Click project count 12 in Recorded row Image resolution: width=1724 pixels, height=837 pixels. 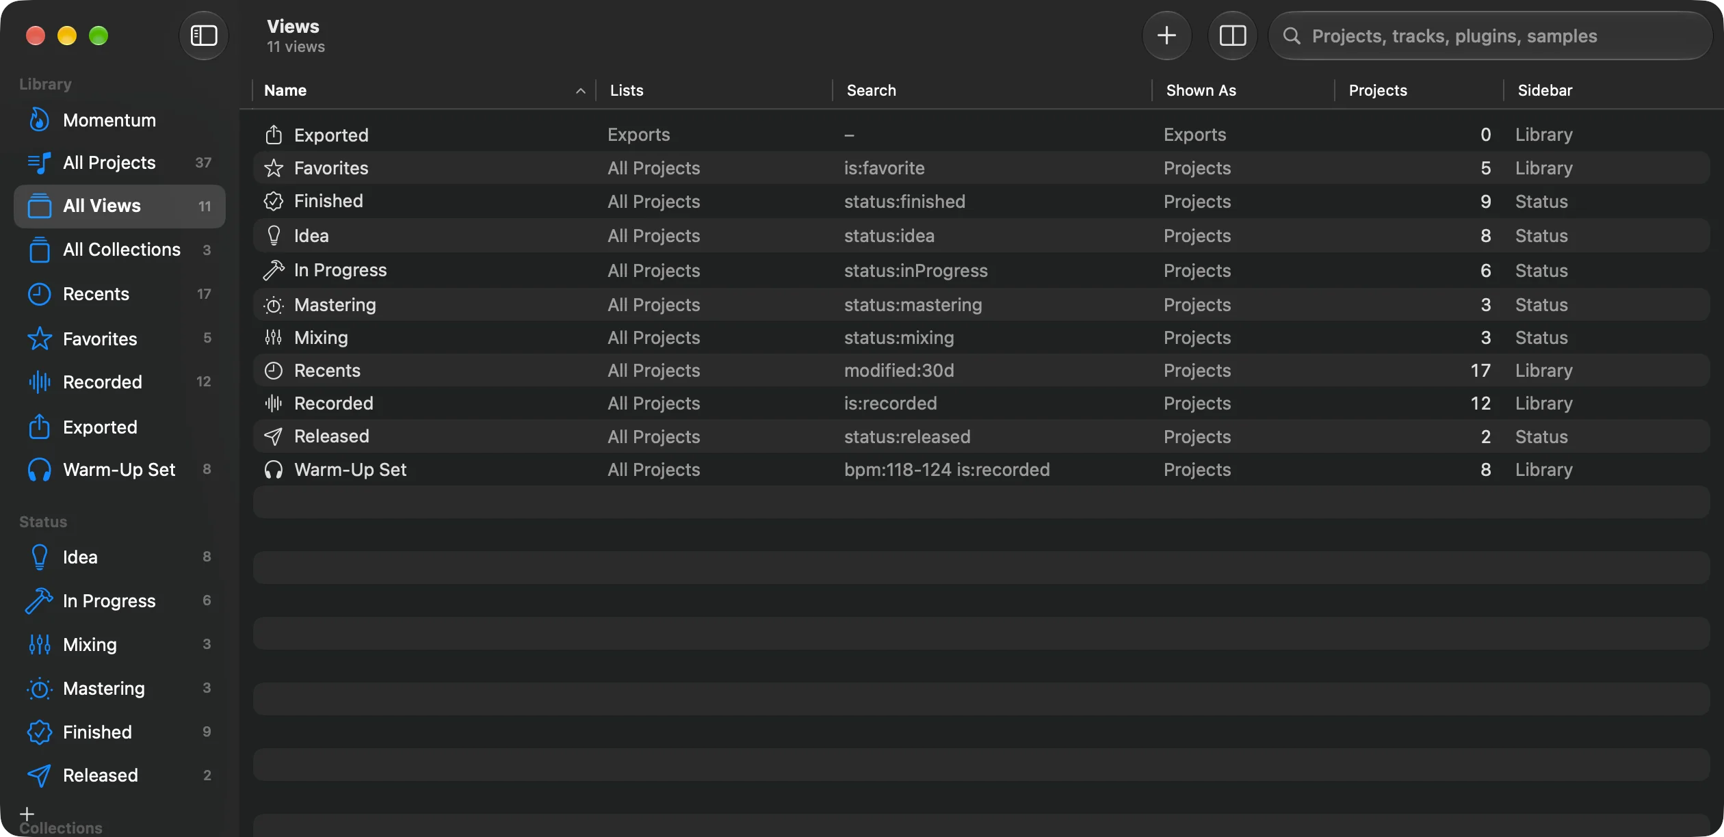[x=1480, y=403]
